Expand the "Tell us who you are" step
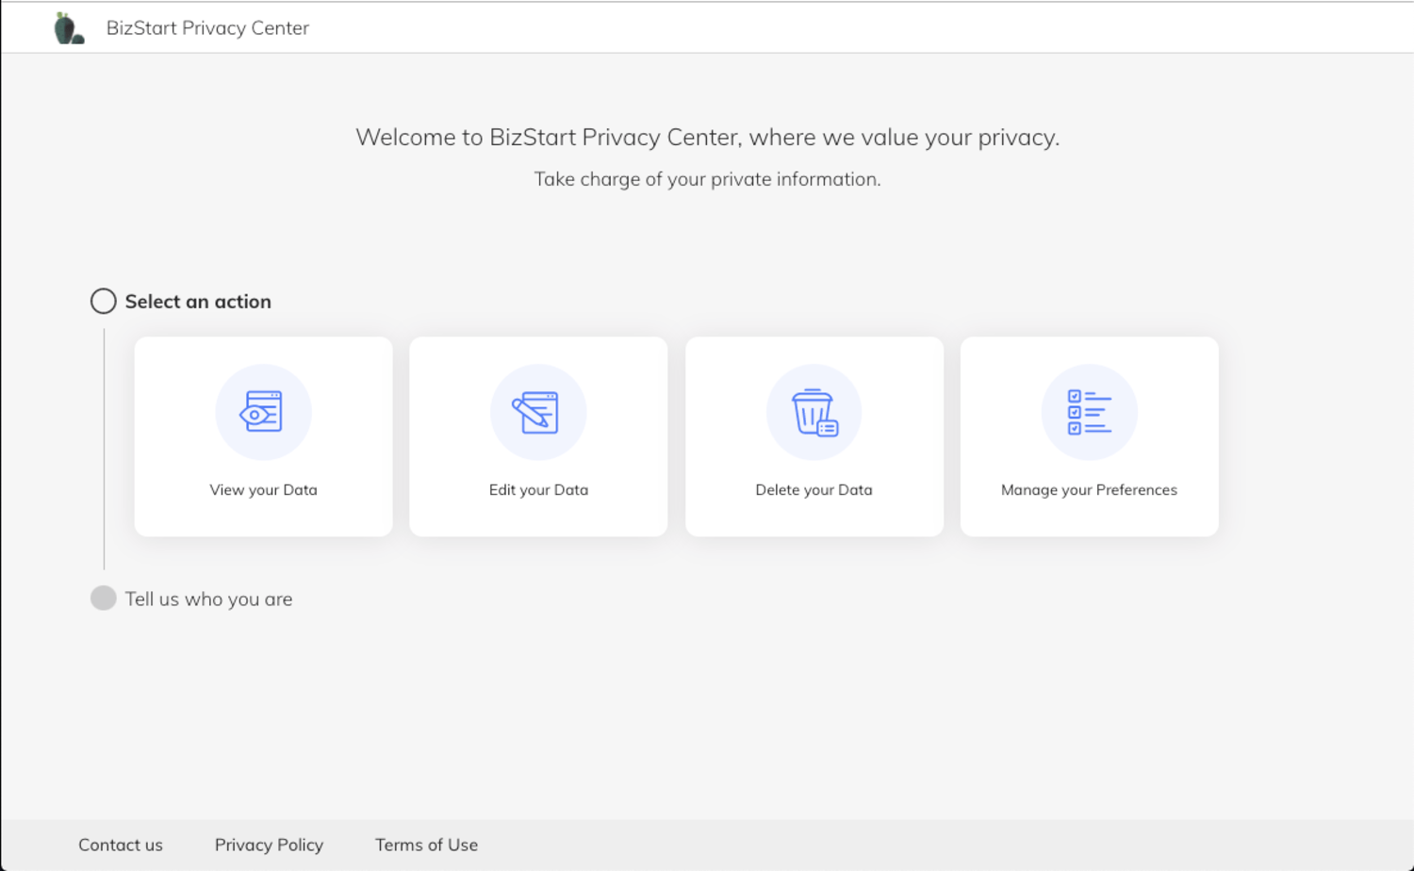Image resolution: width=1414 pixels, height=871 pixels. click(208, 600)
